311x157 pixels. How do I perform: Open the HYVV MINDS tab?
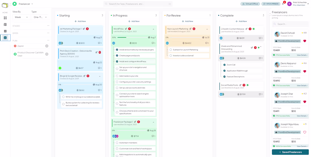(271, 4)
